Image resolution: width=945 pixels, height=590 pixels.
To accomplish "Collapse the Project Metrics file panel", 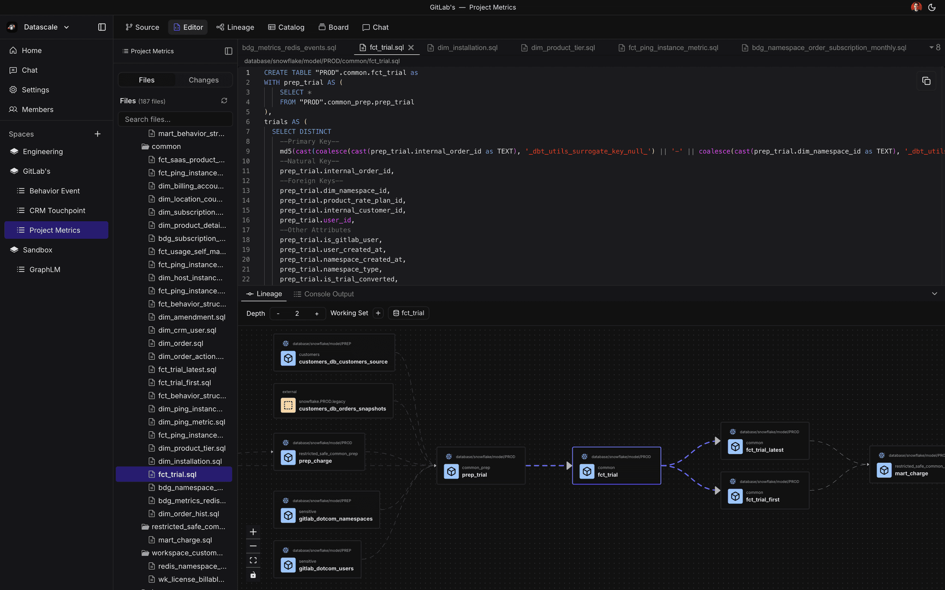I will point(228,51).
